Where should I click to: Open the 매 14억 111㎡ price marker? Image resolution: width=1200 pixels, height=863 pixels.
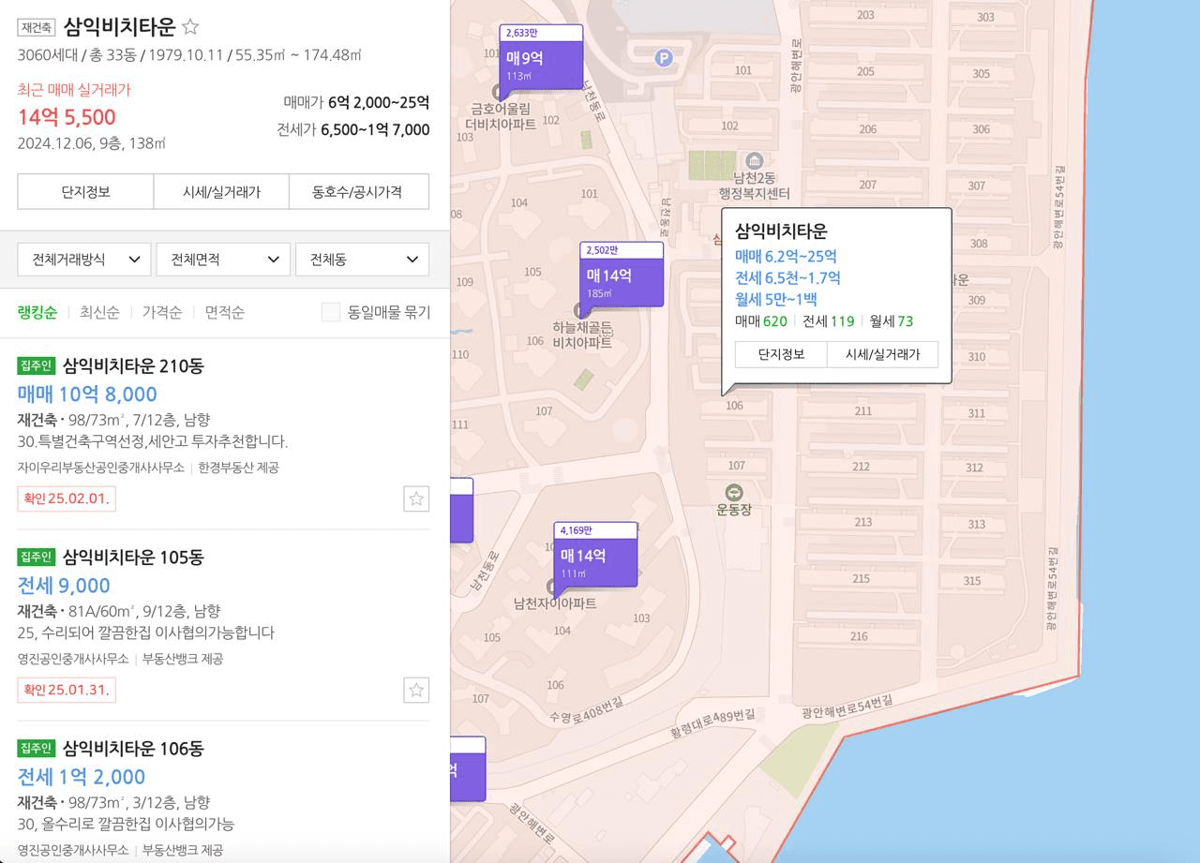[595, 559]
